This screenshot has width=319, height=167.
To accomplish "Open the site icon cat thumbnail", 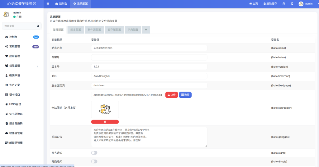I will click(105, 109).
